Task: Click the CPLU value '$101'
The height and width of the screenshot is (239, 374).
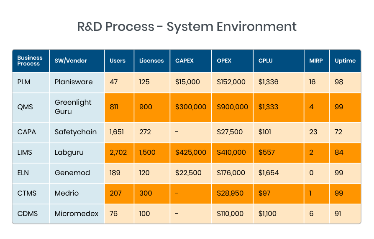Action: (x=265, y=132)
